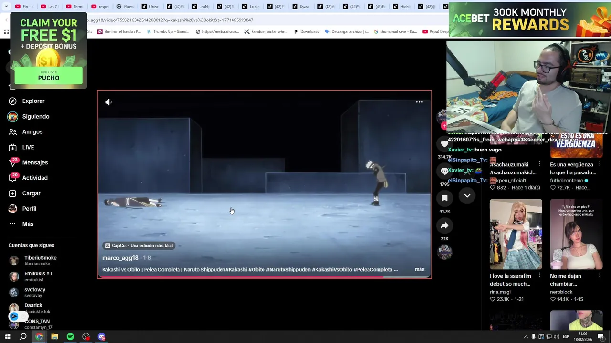The height and width of the screenshot is (343, 611).
Task: Open the 'thumbnail save' bookmark
Action: click(x=395, y=32)
